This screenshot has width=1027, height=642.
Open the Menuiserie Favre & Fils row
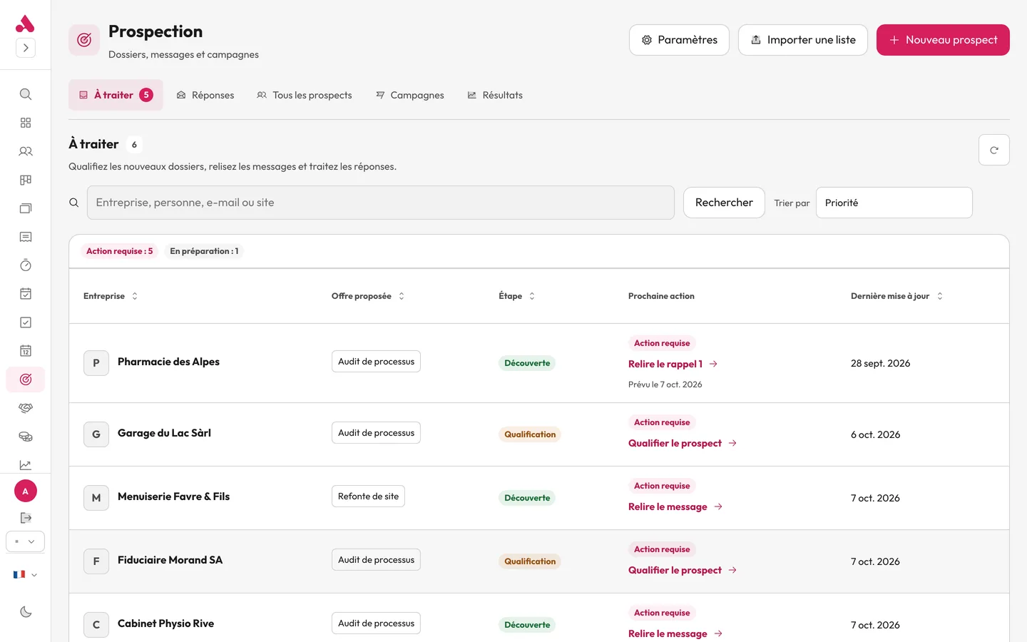pyautogui.click(x=539, y=498)
